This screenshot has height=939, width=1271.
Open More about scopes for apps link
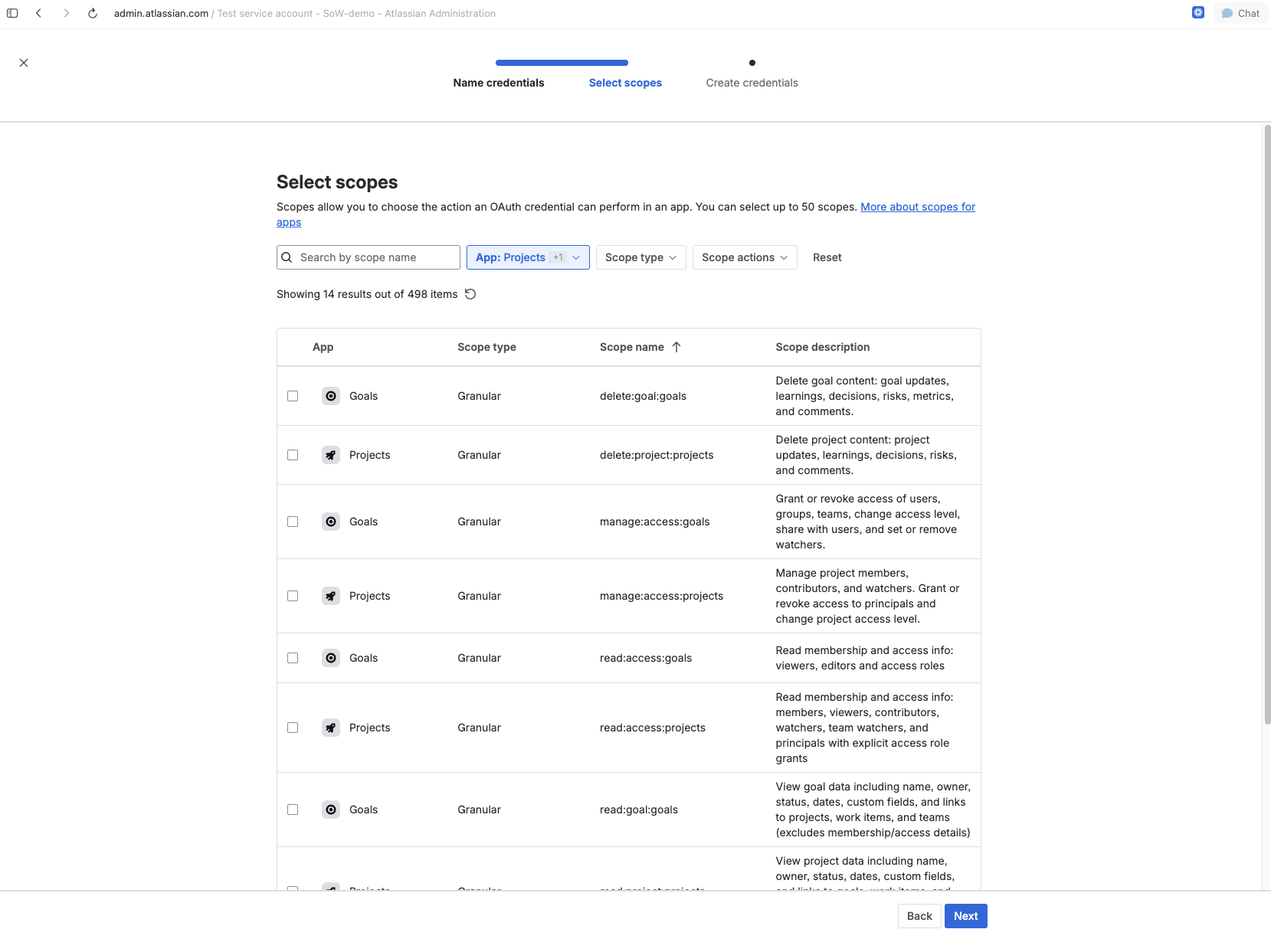[918, 207]
